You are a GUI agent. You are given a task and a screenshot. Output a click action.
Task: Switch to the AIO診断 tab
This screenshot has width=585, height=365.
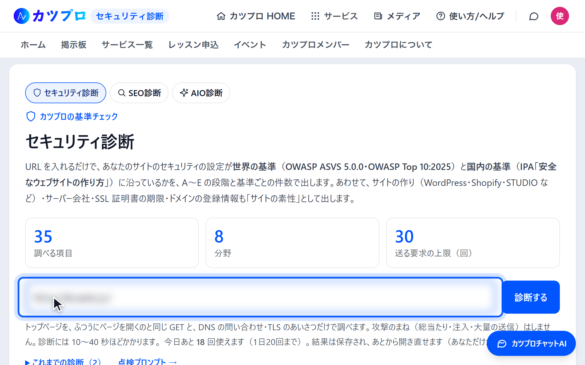pyautogui.click(x=201, y=93)
